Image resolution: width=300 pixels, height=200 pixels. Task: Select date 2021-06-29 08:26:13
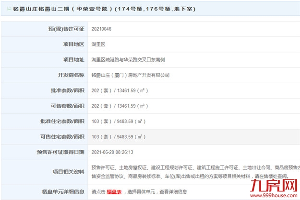coord(112,152)
